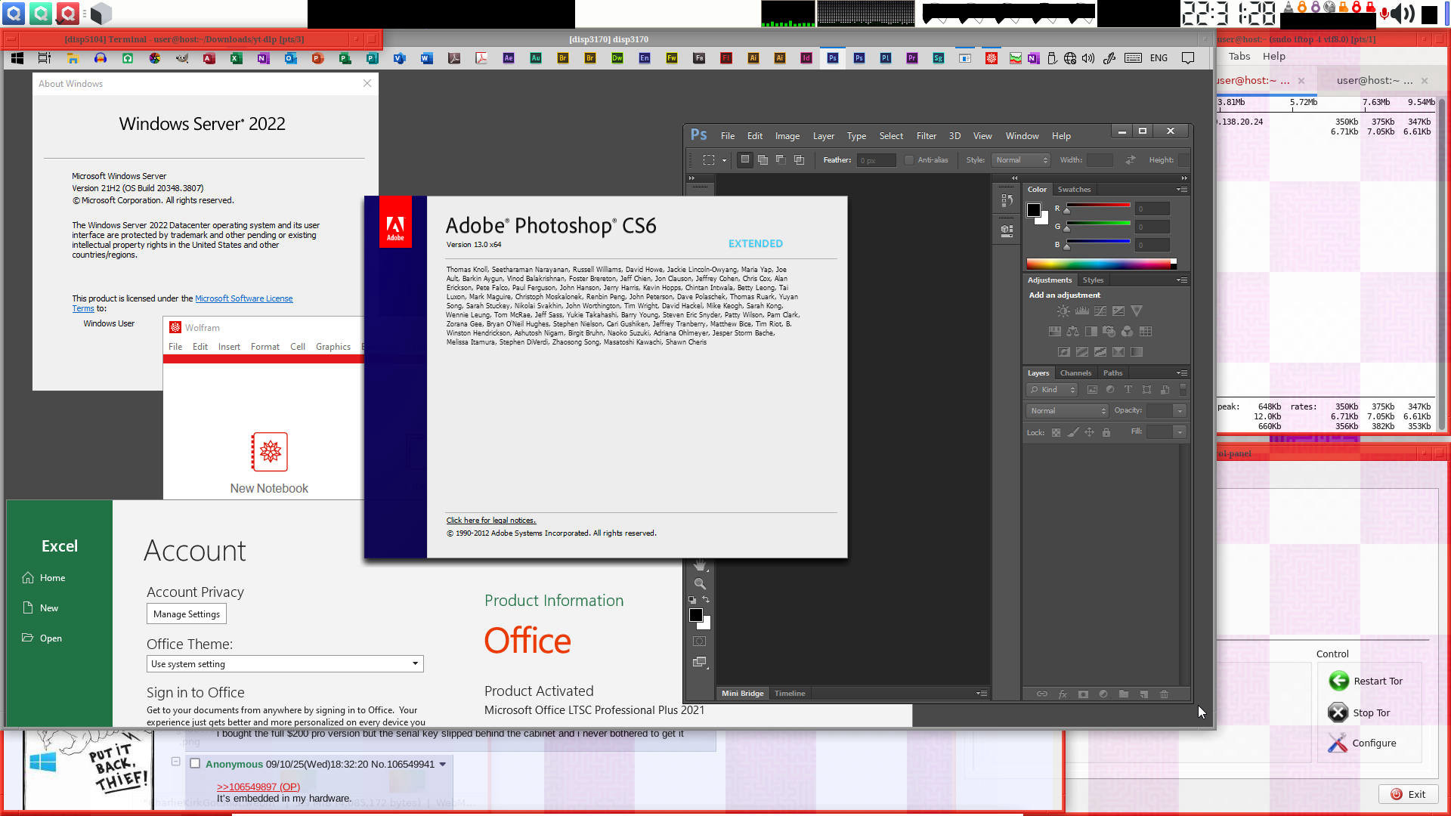Toggle the layer filter on/off switch
The image size is (1451, 816).
pos(1183,390)
